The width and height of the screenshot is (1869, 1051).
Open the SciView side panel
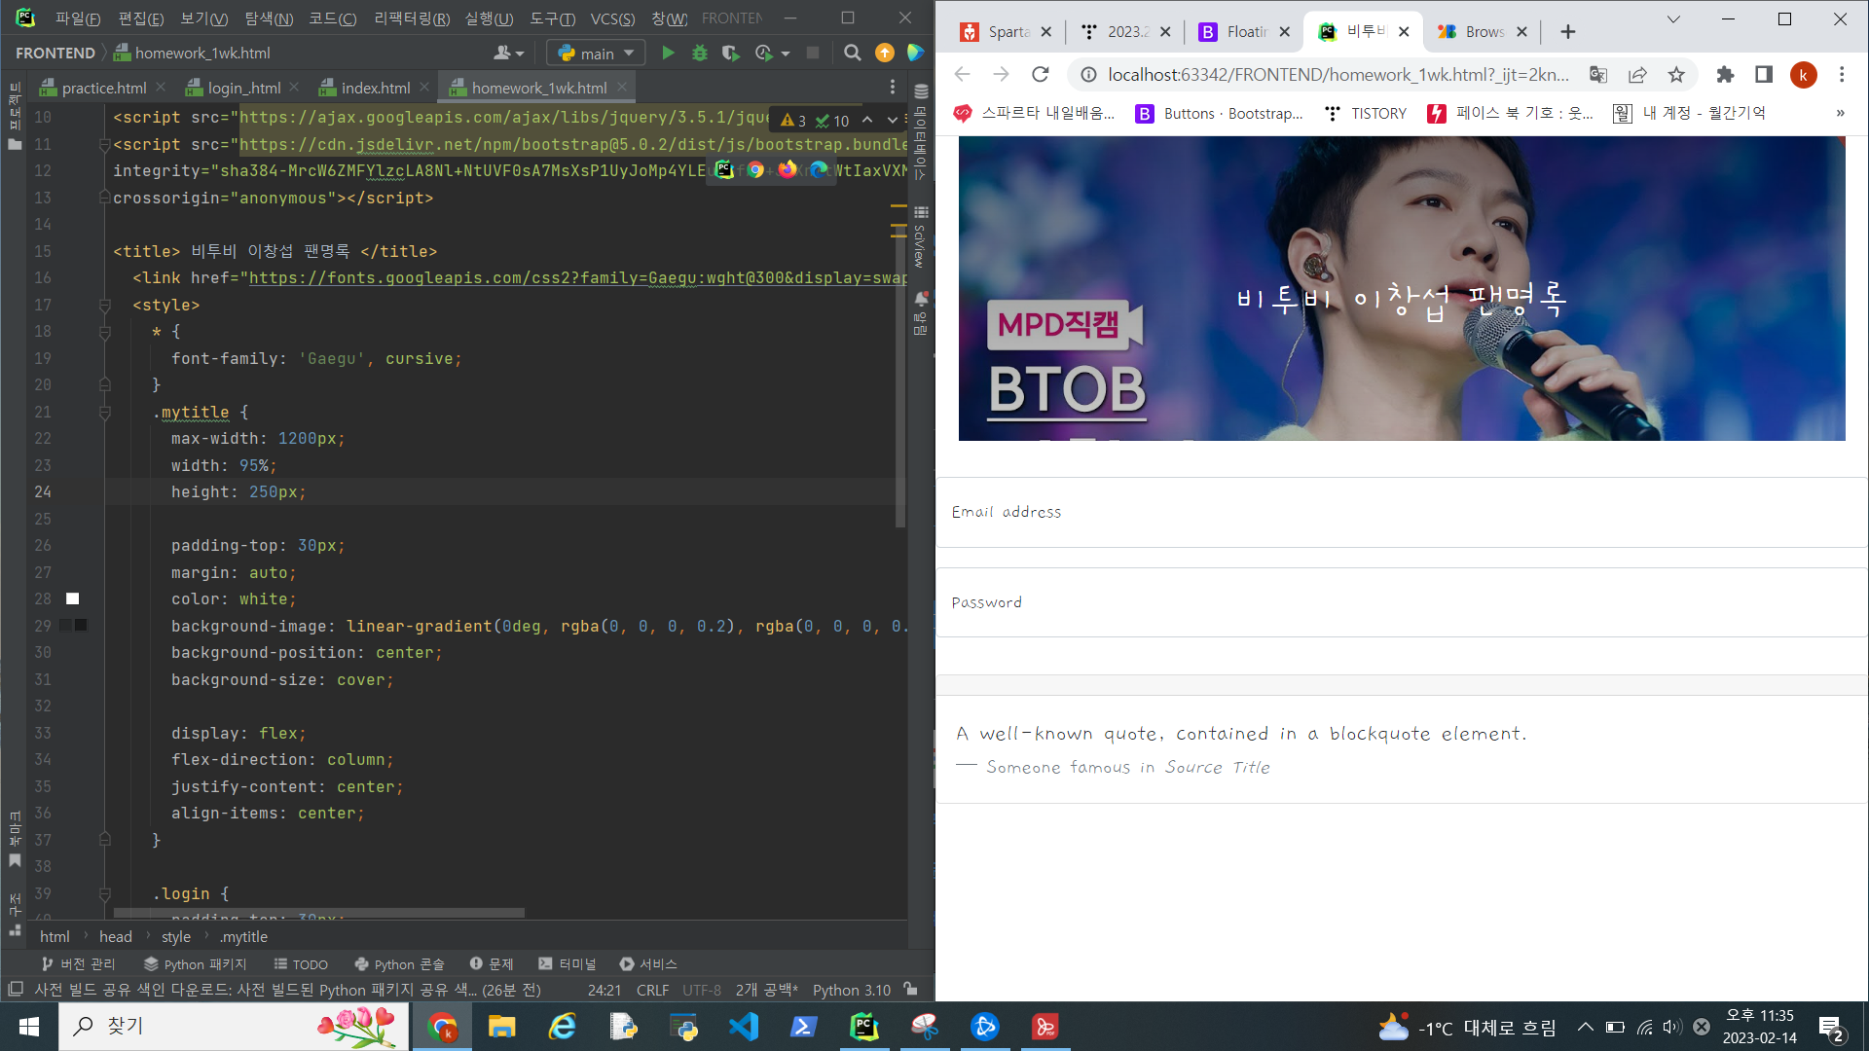coord(921,236)
